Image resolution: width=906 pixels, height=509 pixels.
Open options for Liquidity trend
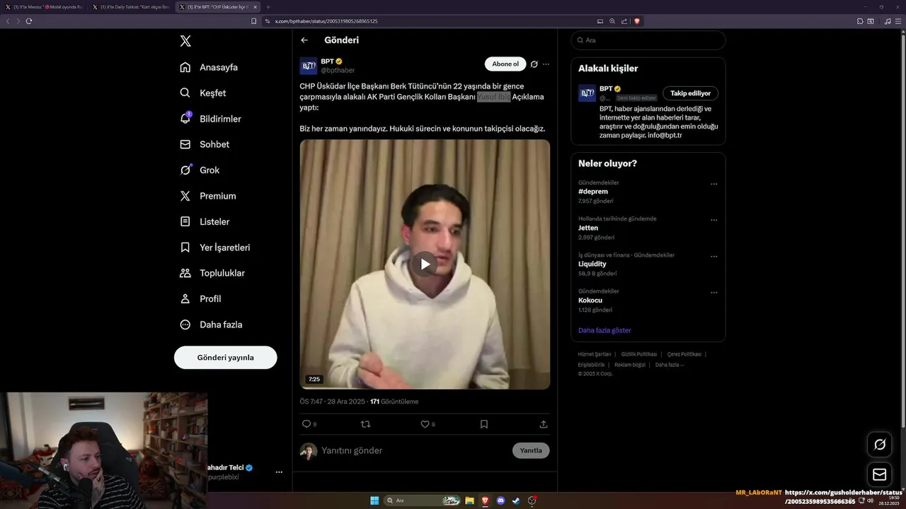point(713,256)
